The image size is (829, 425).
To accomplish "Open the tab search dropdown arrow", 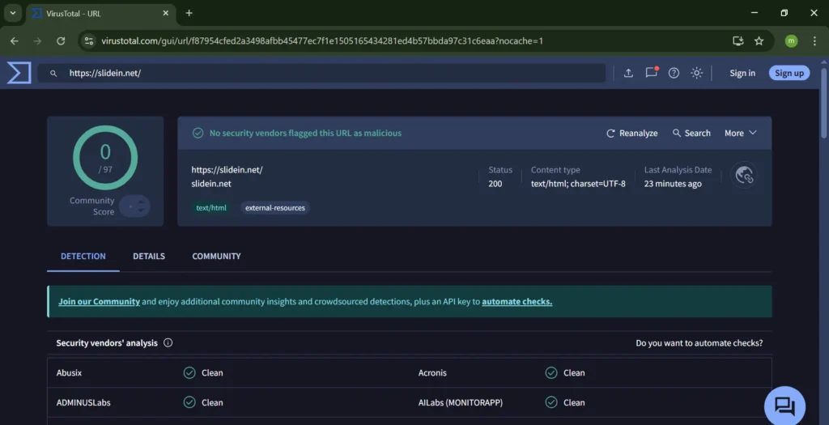I will 13,13.
